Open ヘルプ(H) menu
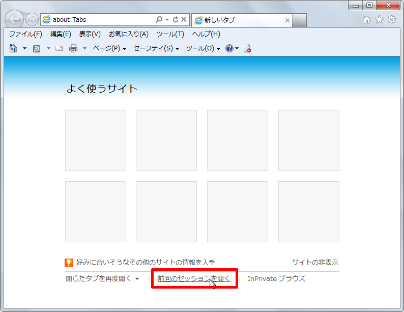Image resolution: width=404 pixels, height=312 pixels. 206,34
